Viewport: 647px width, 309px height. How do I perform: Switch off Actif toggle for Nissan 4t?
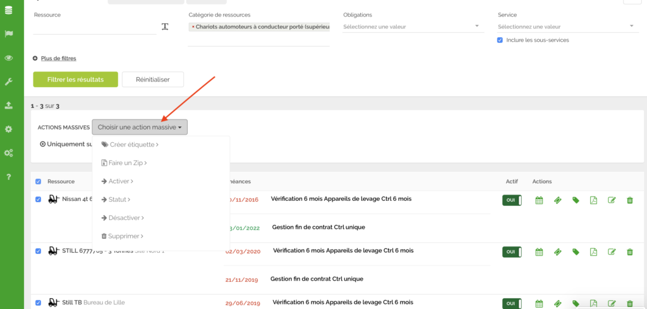[511, 200]
